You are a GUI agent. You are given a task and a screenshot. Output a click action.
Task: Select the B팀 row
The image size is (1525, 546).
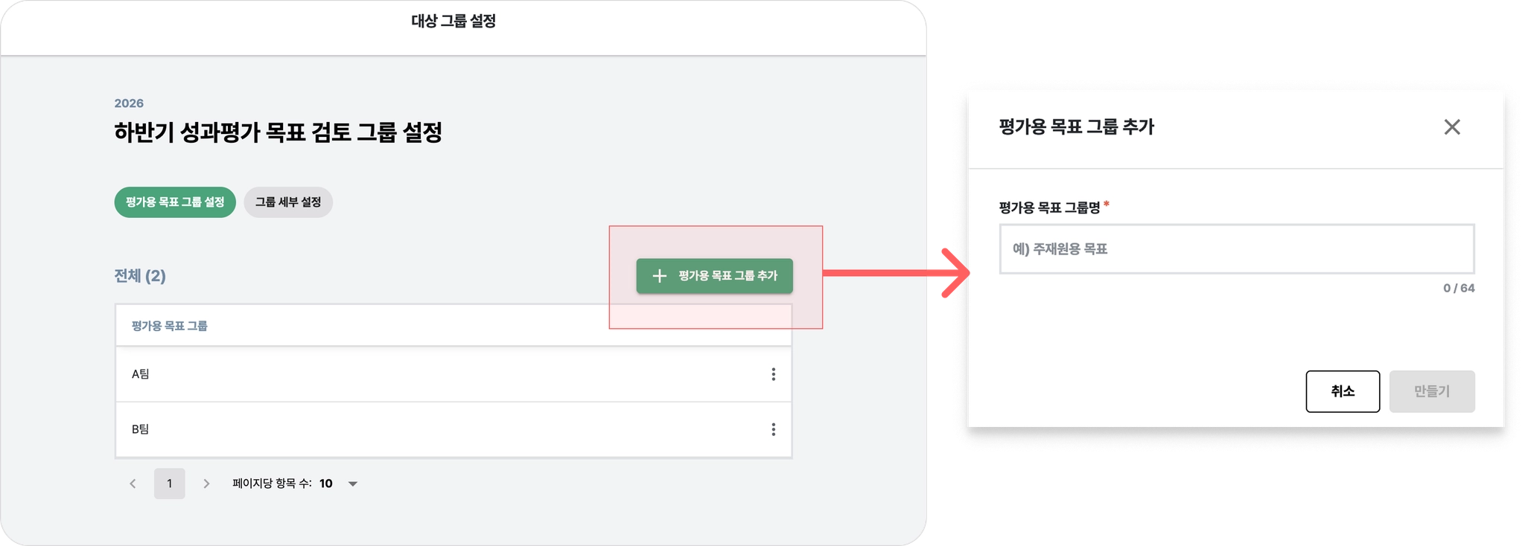tap(453, 429)
